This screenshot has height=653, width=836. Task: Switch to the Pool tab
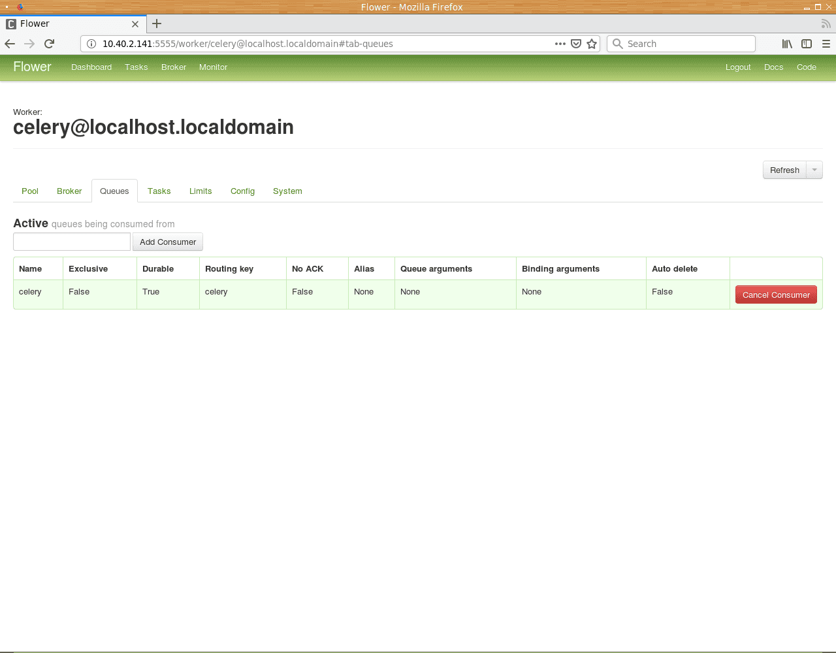tap(30, 191)
